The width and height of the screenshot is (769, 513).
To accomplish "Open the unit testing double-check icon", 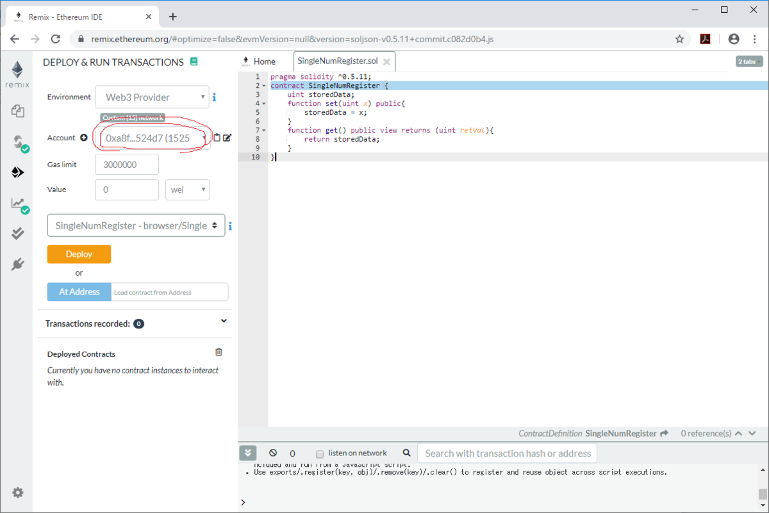I will (18, 234).
